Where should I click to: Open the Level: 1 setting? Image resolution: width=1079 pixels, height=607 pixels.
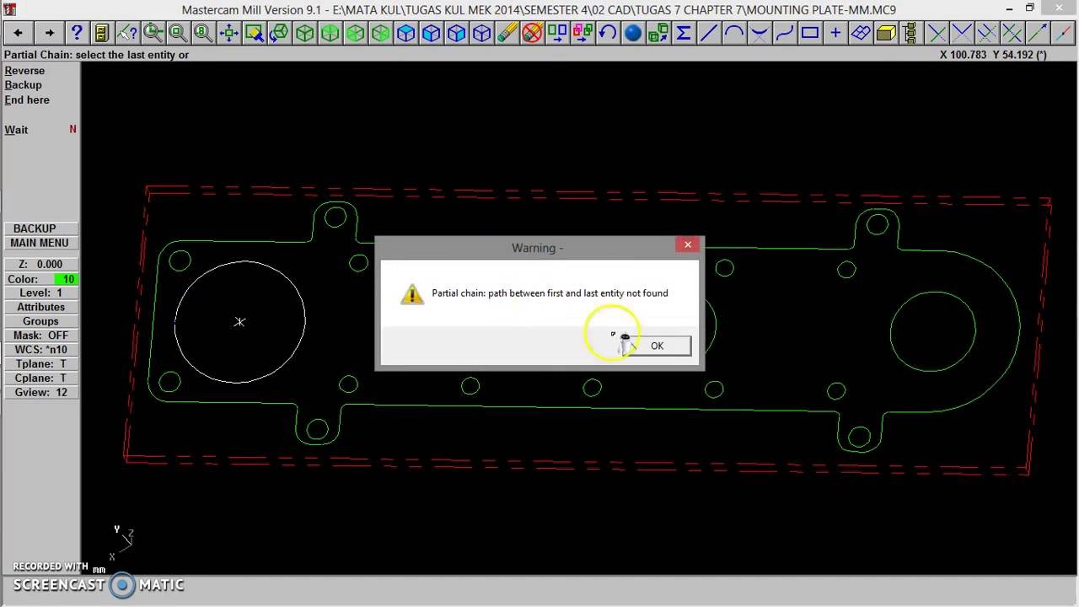tap(40, 293)
